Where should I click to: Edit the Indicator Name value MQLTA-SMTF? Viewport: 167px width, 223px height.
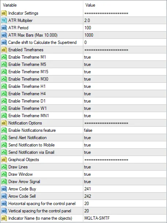[x=97, y=218]
